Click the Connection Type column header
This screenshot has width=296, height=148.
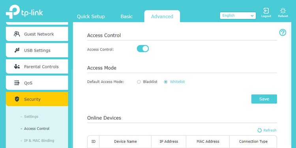253,141
